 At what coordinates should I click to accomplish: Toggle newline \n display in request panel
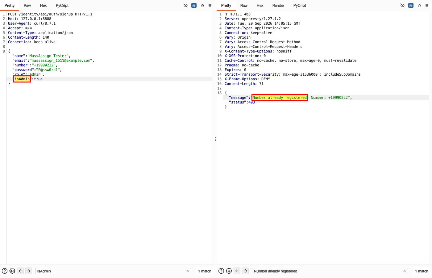(202, 5)
